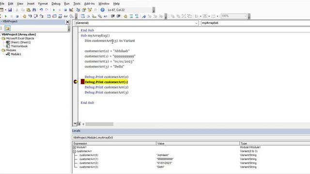
Task: Select Module1 under Modules
Action: (16, 54)
